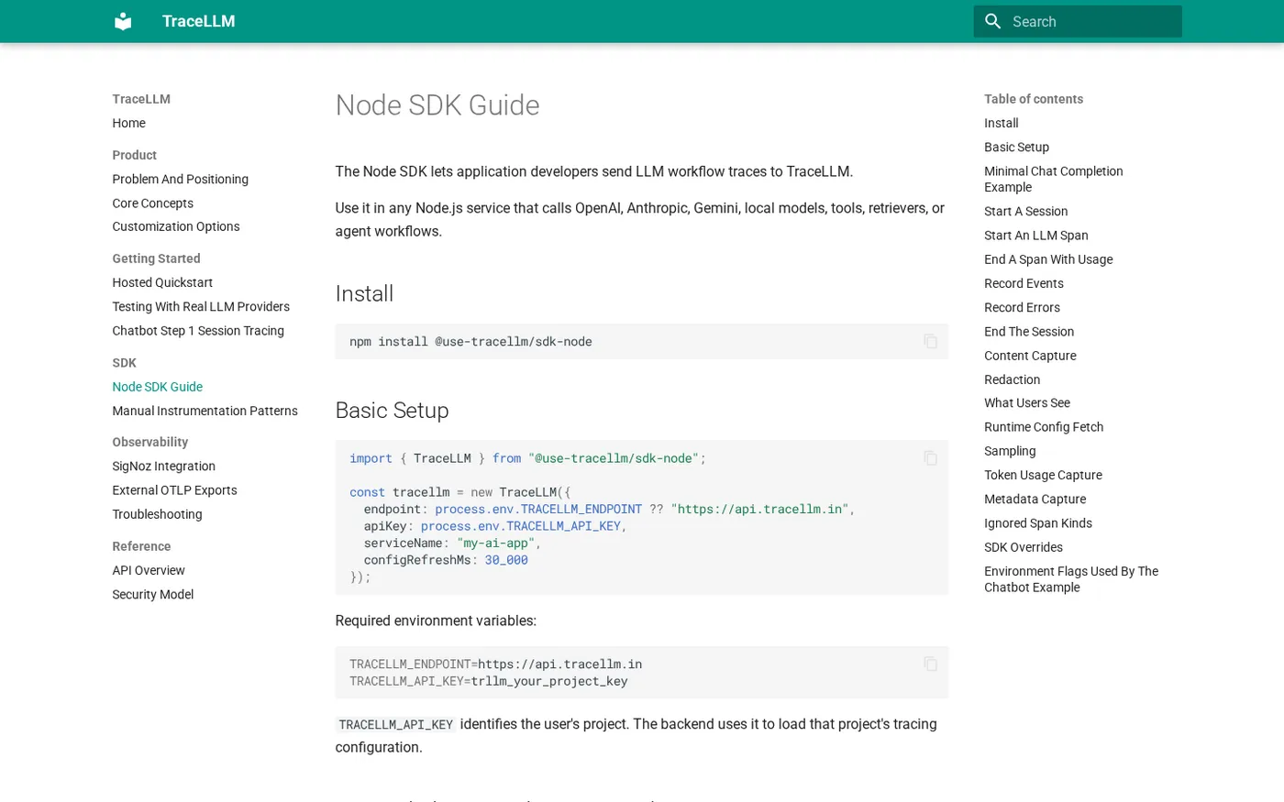Click the inline TRACELLM_API_KEY code label

[395, 724]
